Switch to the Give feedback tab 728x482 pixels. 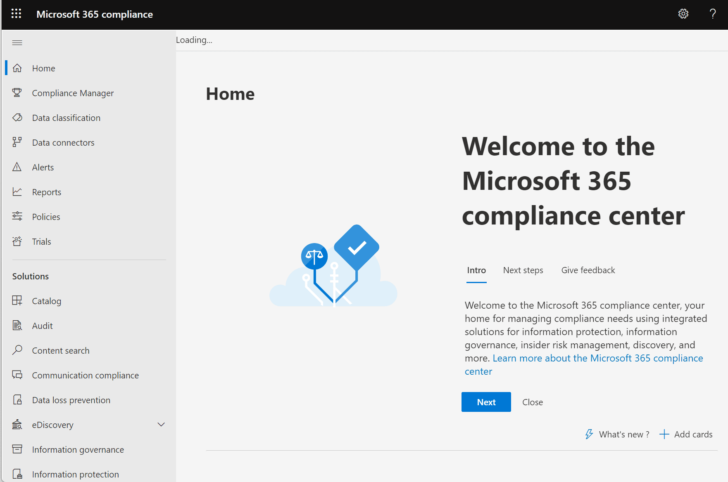[588, 270]
